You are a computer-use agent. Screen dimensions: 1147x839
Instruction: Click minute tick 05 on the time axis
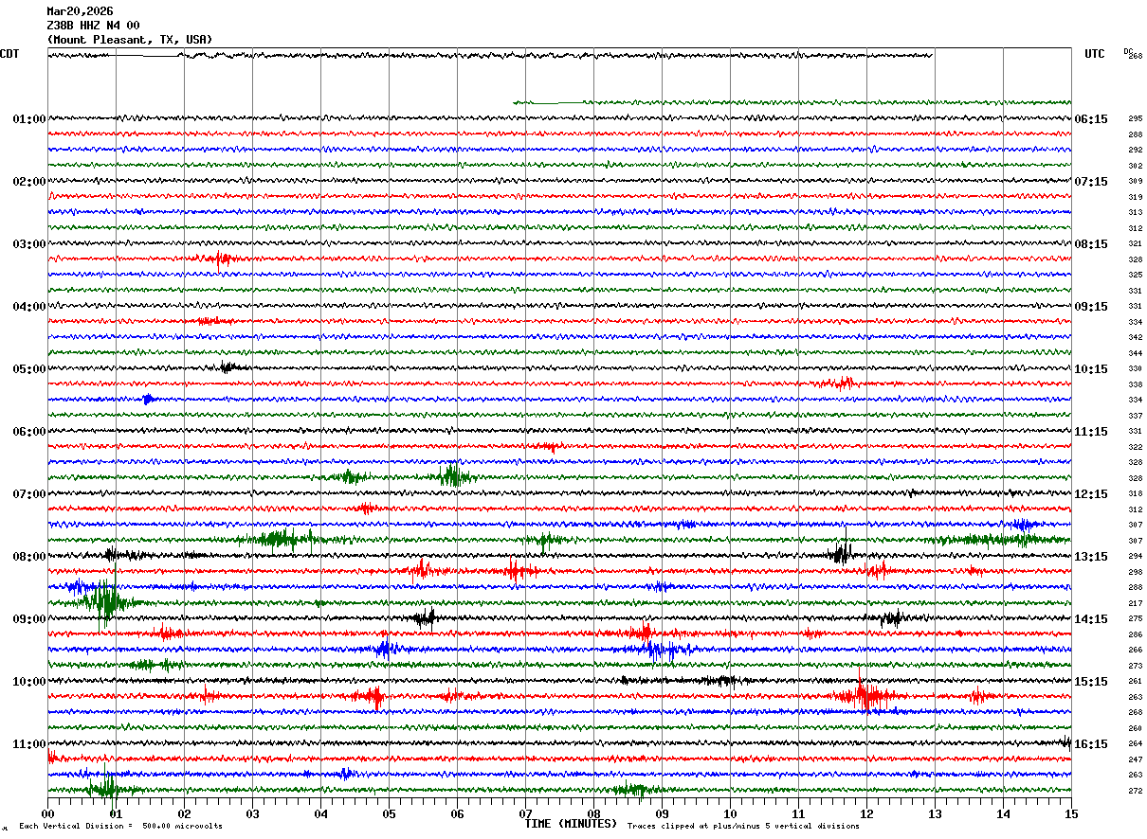tap(389, 812)
